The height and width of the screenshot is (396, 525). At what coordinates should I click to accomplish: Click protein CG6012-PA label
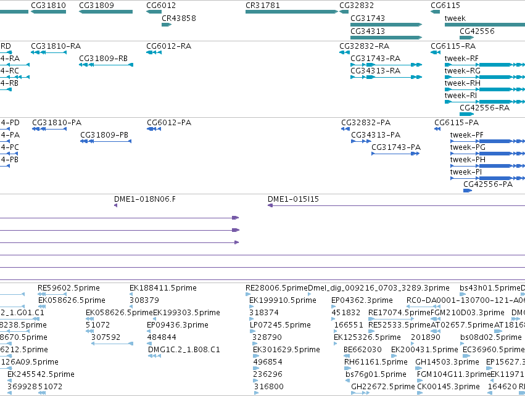pos(169,123)
